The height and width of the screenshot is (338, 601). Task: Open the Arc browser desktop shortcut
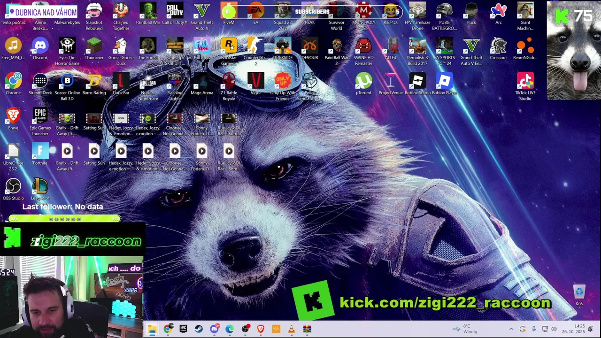(498, 14)
